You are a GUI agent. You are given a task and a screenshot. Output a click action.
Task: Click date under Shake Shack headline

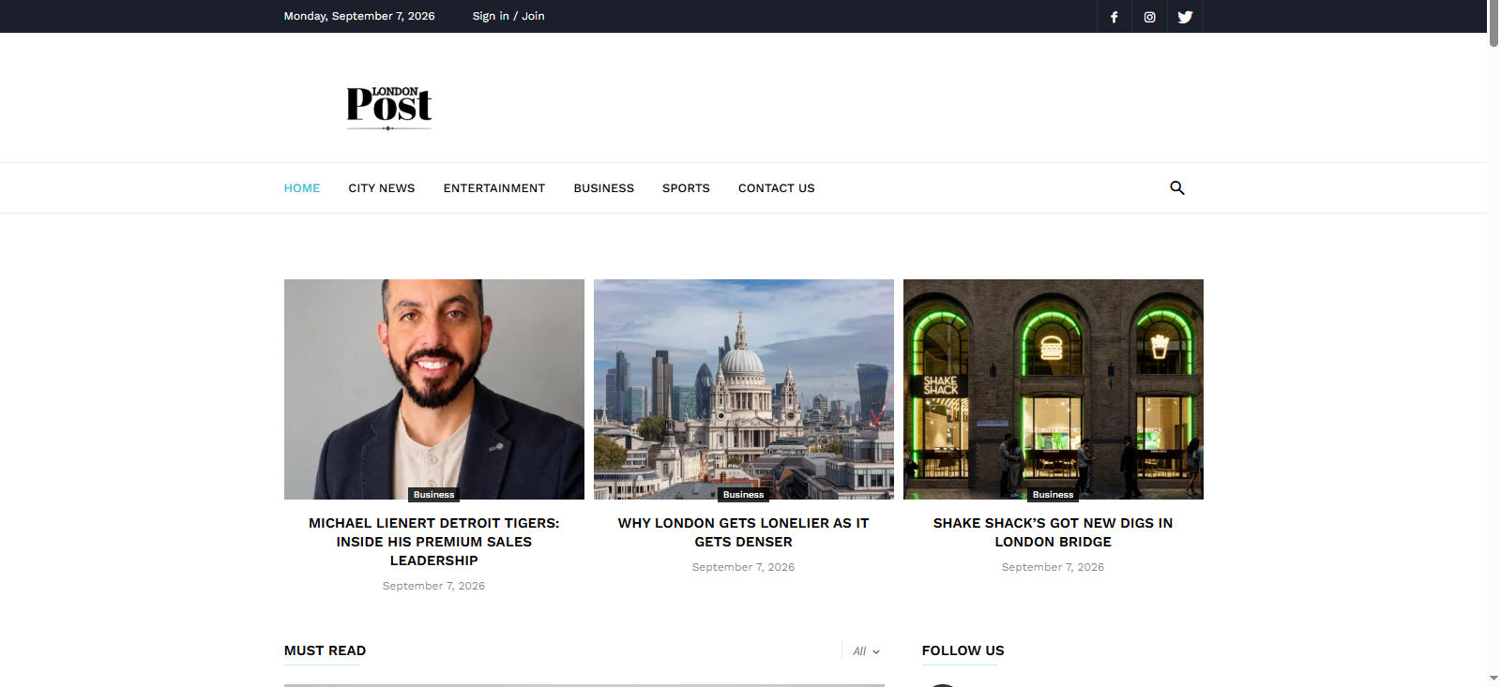pyautogui.click(x=1054, y=567)
